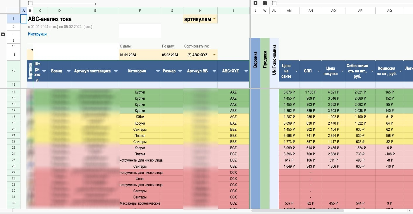Open filter for Артикул ВБ column
This screenshot has height=214, width=413.
click(x=214, y=71)
